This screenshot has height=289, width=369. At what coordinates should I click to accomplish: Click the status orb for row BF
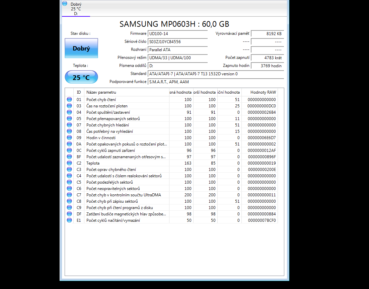click(69, 157)
